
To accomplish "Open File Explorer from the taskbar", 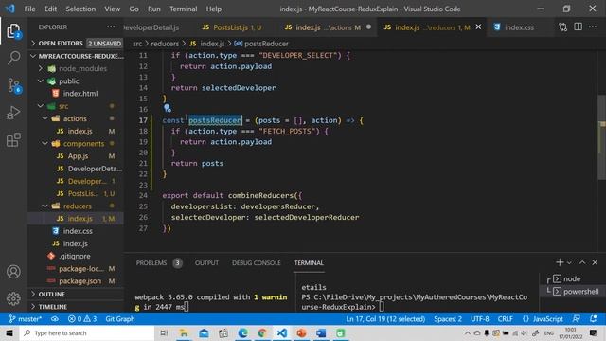I will coord(184,332).
